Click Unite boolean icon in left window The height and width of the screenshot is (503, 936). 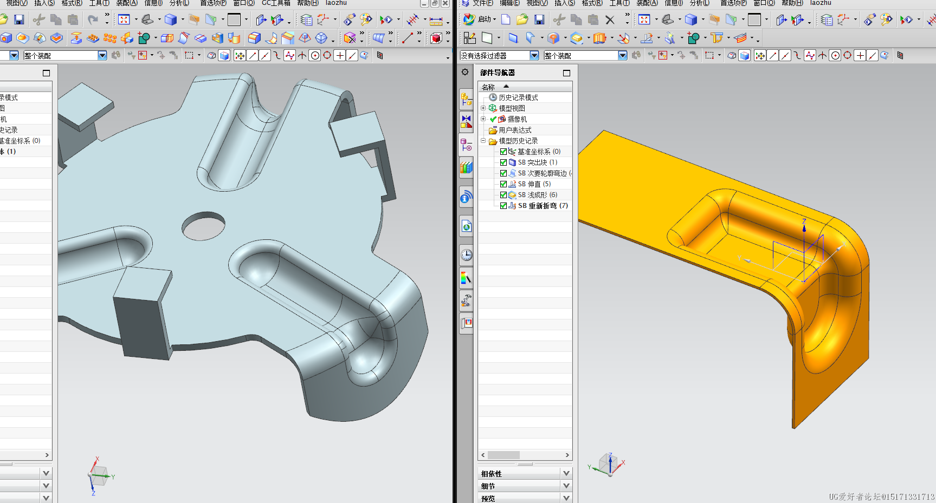[x=144, y=38]
